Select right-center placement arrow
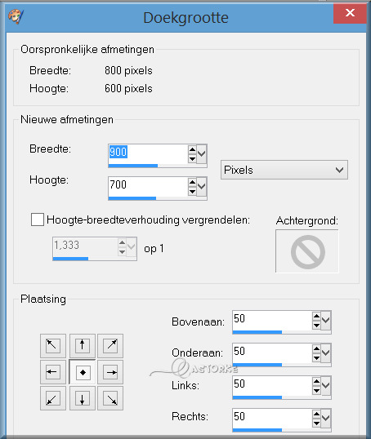Viewport: 371px width, 439px height. (x=110, y=372)
